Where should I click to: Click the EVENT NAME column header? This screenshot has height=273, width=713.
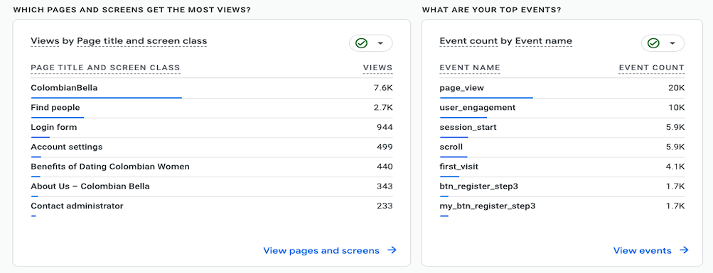click(x=470, y=68)
